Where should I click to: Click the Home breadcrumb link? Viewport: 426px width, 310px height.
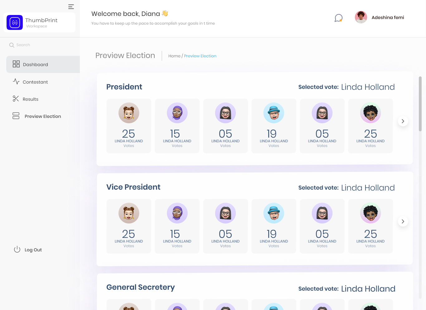click(174, 56)
